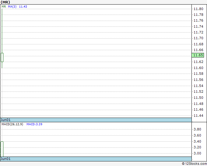Click the 11.58 price axis label
The image size is (207, 166).
pyautogui.click(x=198, y=74)
